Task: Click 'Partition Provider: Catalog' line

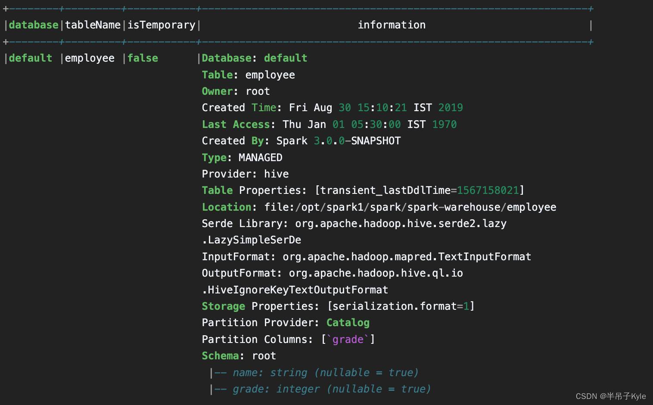Action: pos(286,323)
